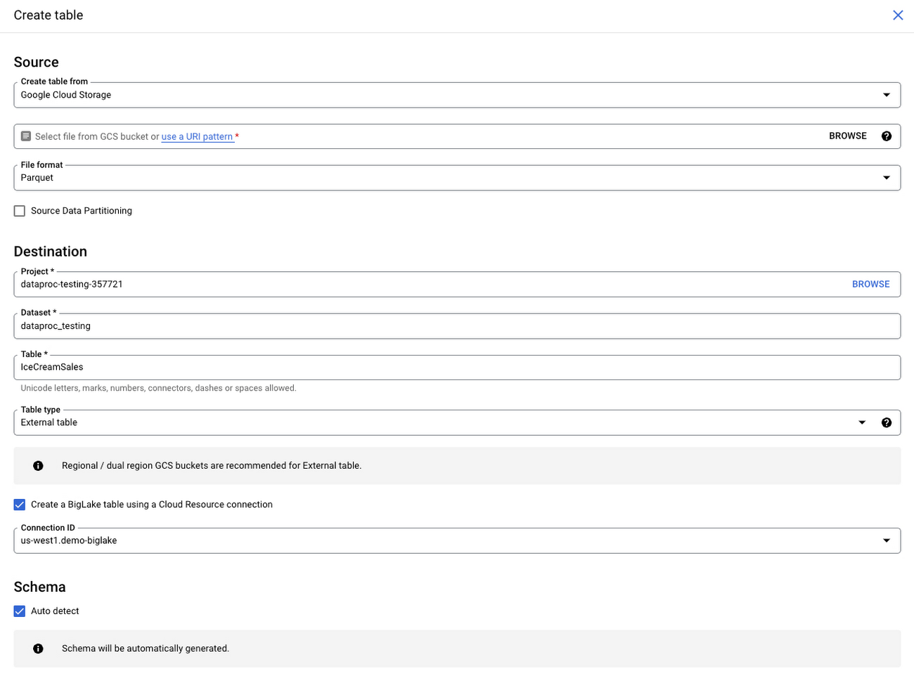Click 'Create a BigLake table using a Cloud Resource connection' text

[152, 505]
